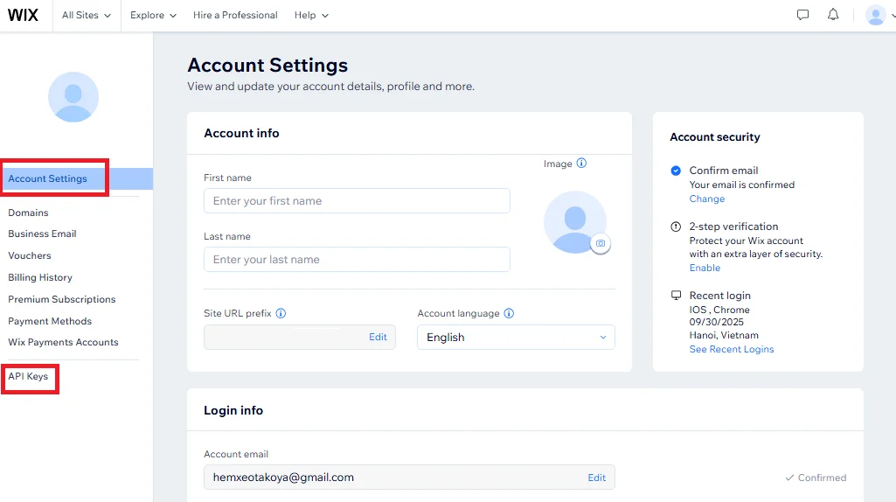The width and height of the screenshot is (896, 502).
Task: Open the Account language English dropdown
Action: tap(516, 338)
